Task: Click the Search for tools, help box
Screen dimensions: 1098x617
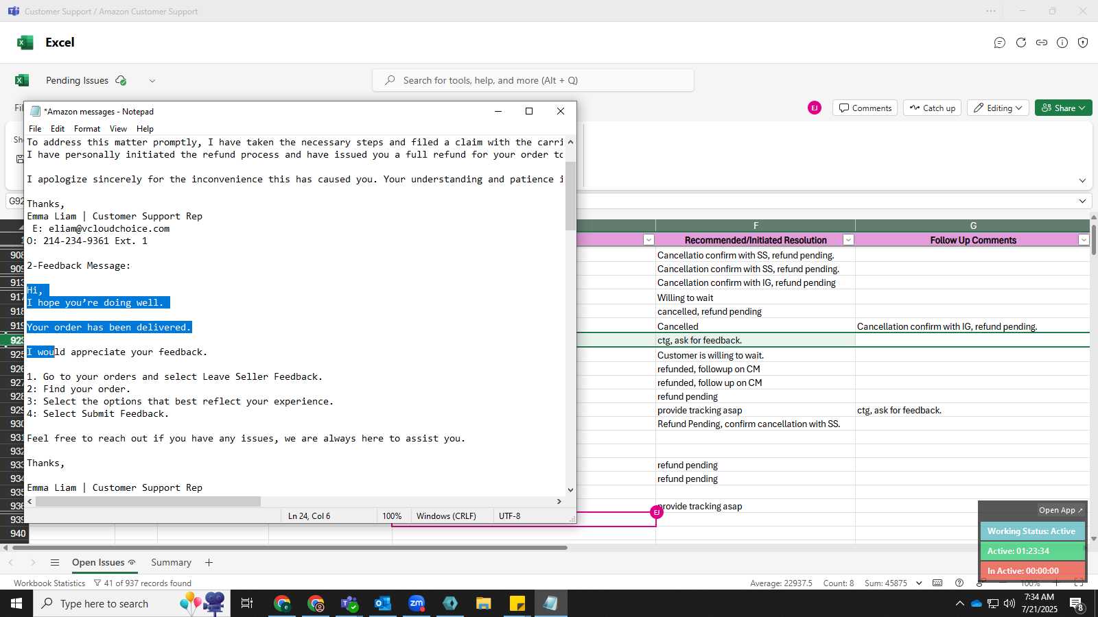Action: pyautogui.click(x=533, y=80)
